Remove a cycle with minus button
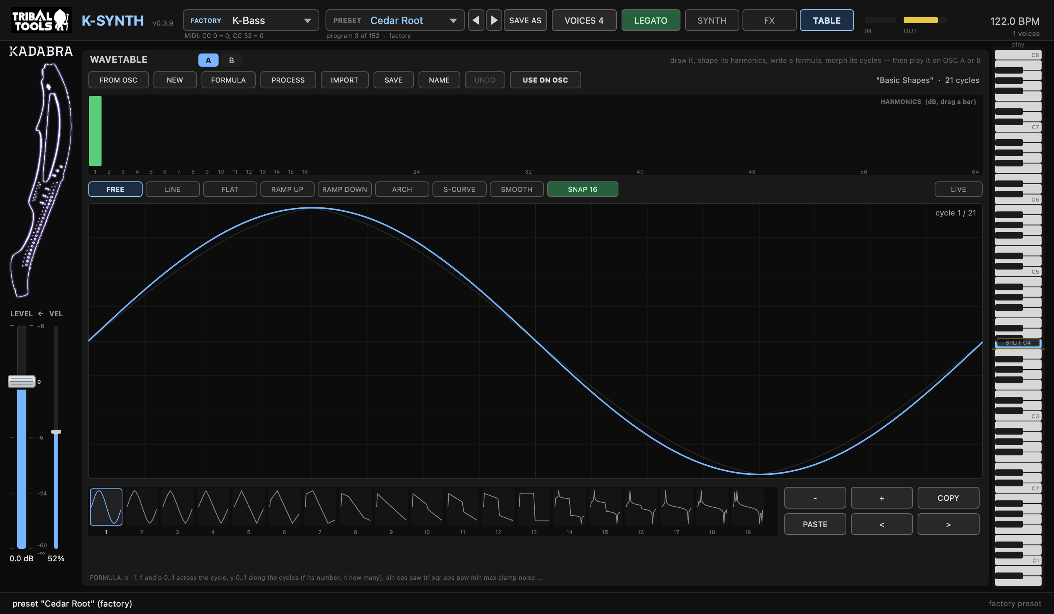This screenshot has width=1054, height=614. point(815,498)
